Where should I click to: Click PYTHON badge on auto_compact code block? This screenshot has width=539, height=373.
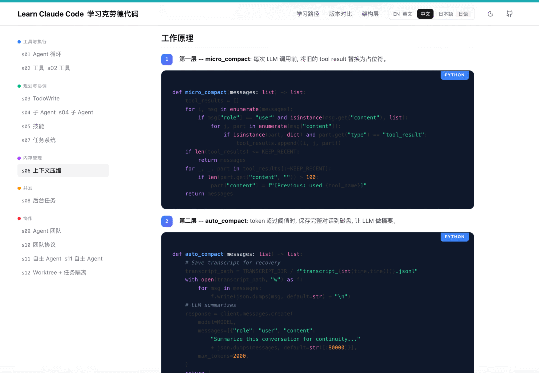tap(455, 237)
